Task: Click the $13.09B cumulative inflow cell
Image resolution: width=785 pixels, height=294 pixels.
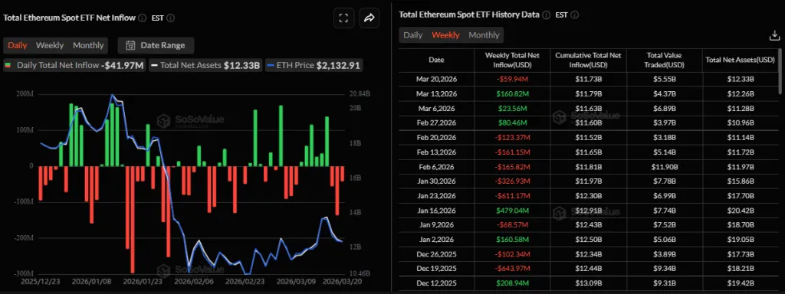Action: [588, 283]
